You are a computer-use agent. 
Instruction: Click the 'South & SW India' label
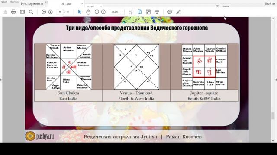click(x=204, y=99)
